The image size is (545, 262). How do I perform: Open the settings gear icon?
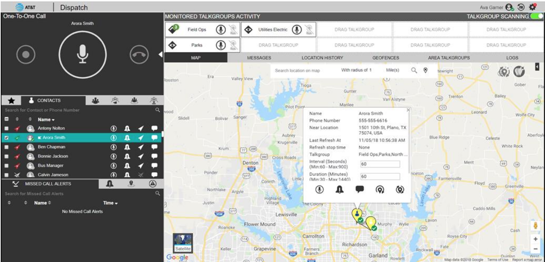(532, 7)
